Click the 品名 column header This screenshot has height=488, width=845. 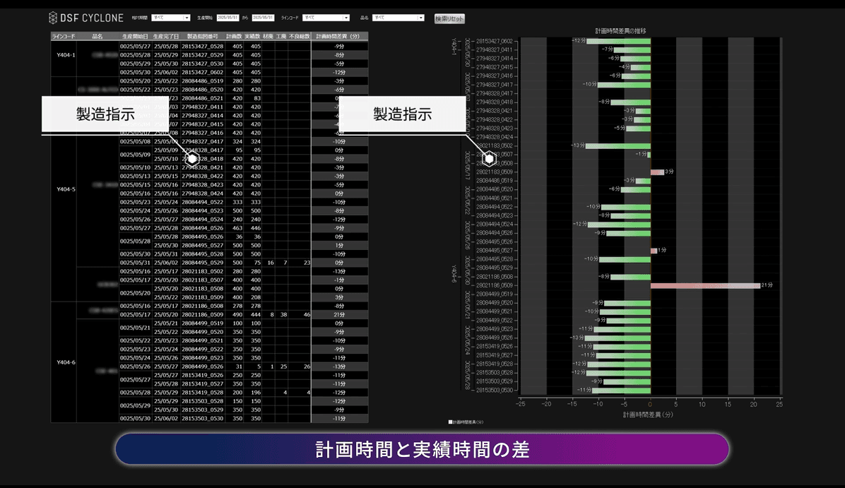click(97, 36)
